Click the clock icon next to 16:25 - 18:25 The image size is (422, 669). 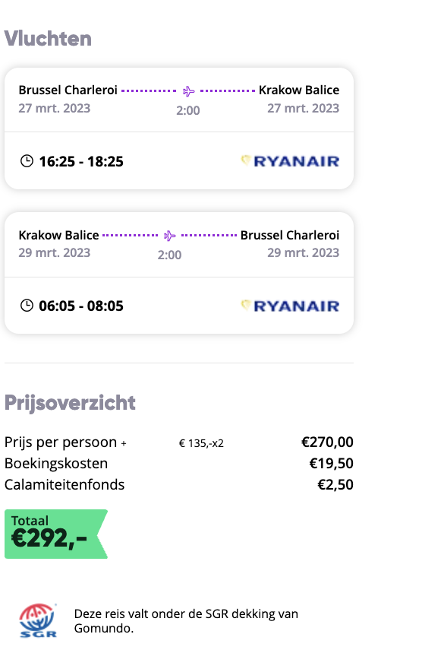[x=27, y=161]
